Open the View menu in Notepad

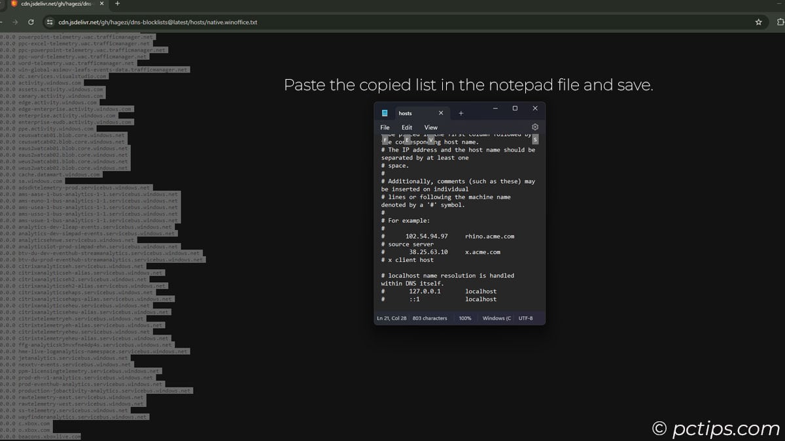[430, 127]
